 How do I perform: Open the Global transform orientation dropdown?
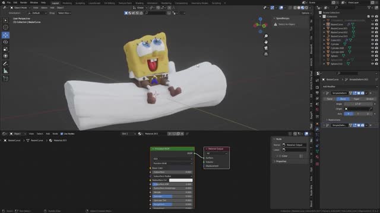click(140, 8)
